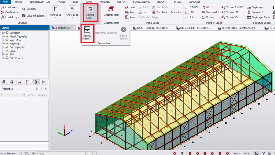The image size is (275, 155).
Task: Open the Snow Load menu
Action: pyautogui.click(x=72, y=12)
